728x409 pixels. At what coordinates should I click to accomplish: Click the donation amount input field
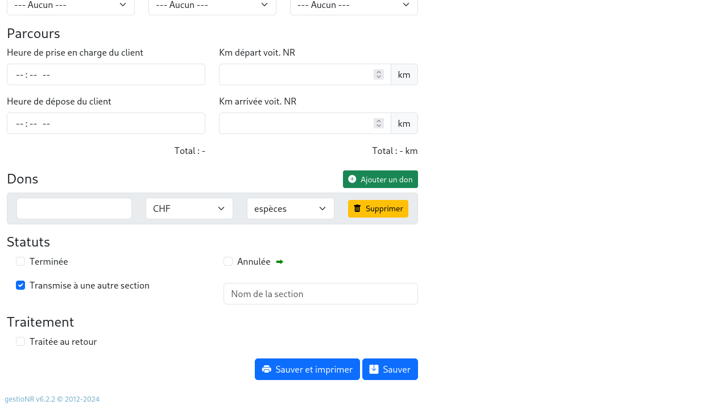(74, 208)
